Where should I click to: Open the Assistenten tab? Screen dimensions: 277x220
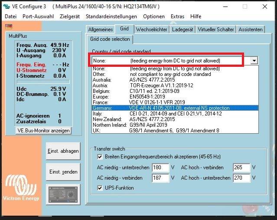tap(251, 30)
